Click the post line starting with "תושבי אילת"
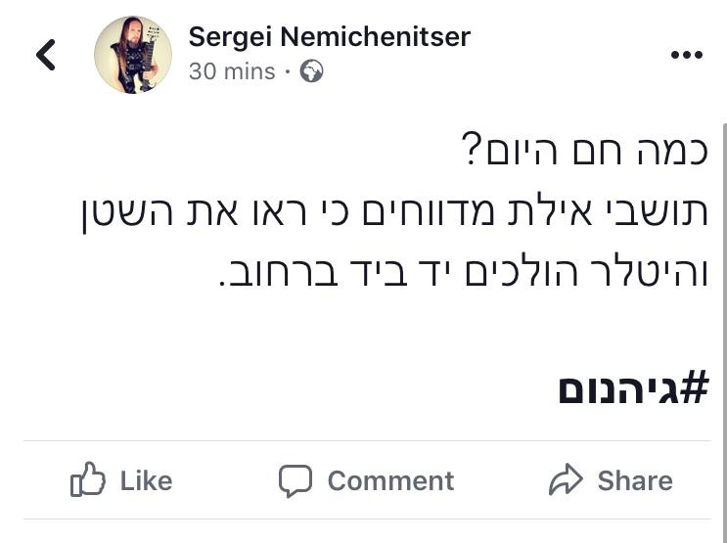The width and height of the screenshot is (727, 543). (x=394, y=212)
